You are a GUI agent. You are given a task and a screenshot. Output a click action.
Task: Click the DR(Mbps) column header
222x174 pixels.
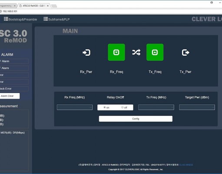[x=19, y=133]
